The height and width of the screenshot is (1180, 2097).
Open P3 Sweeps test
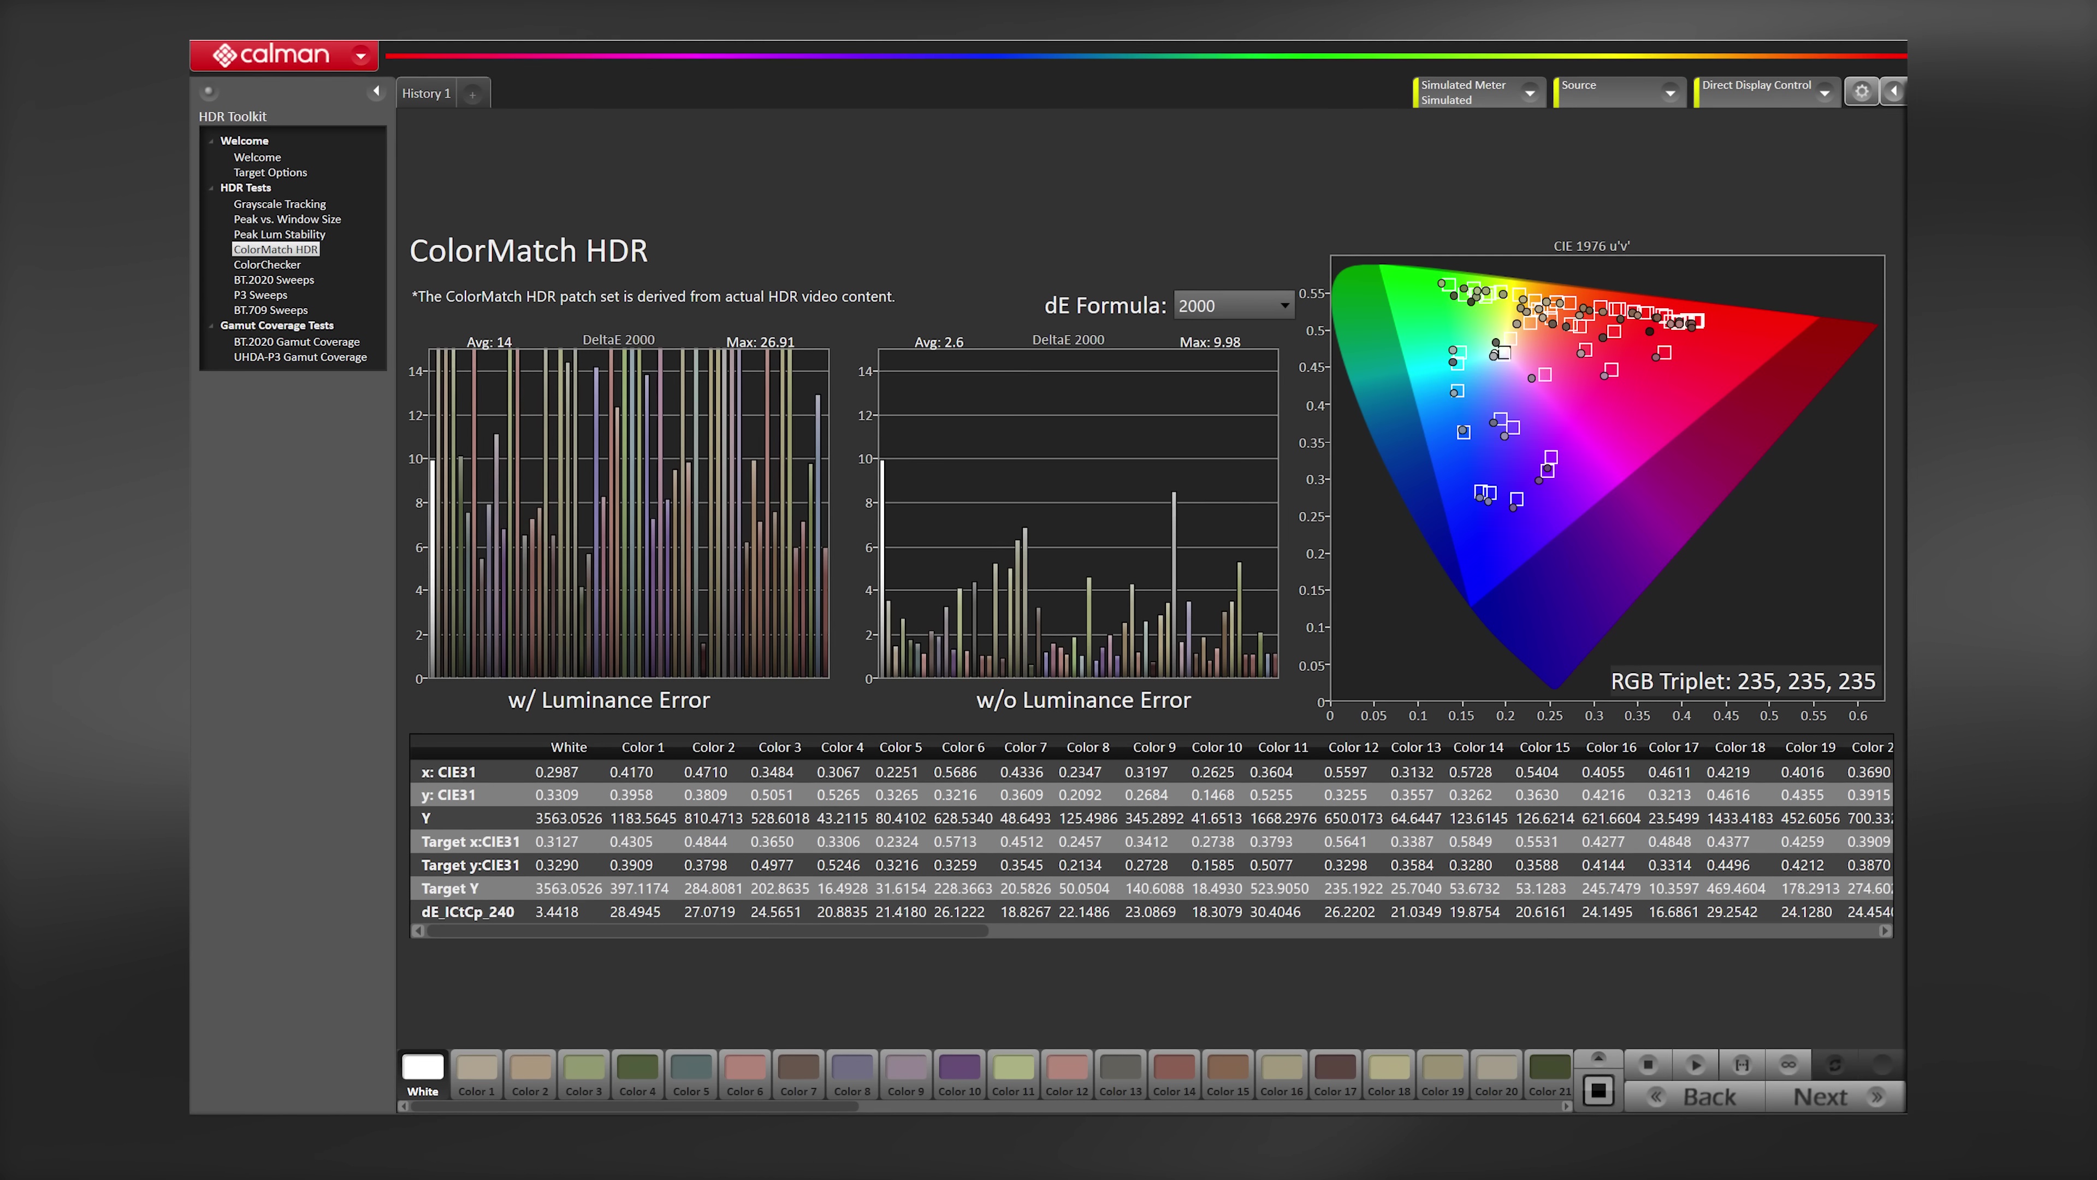(x=260, y=295)
